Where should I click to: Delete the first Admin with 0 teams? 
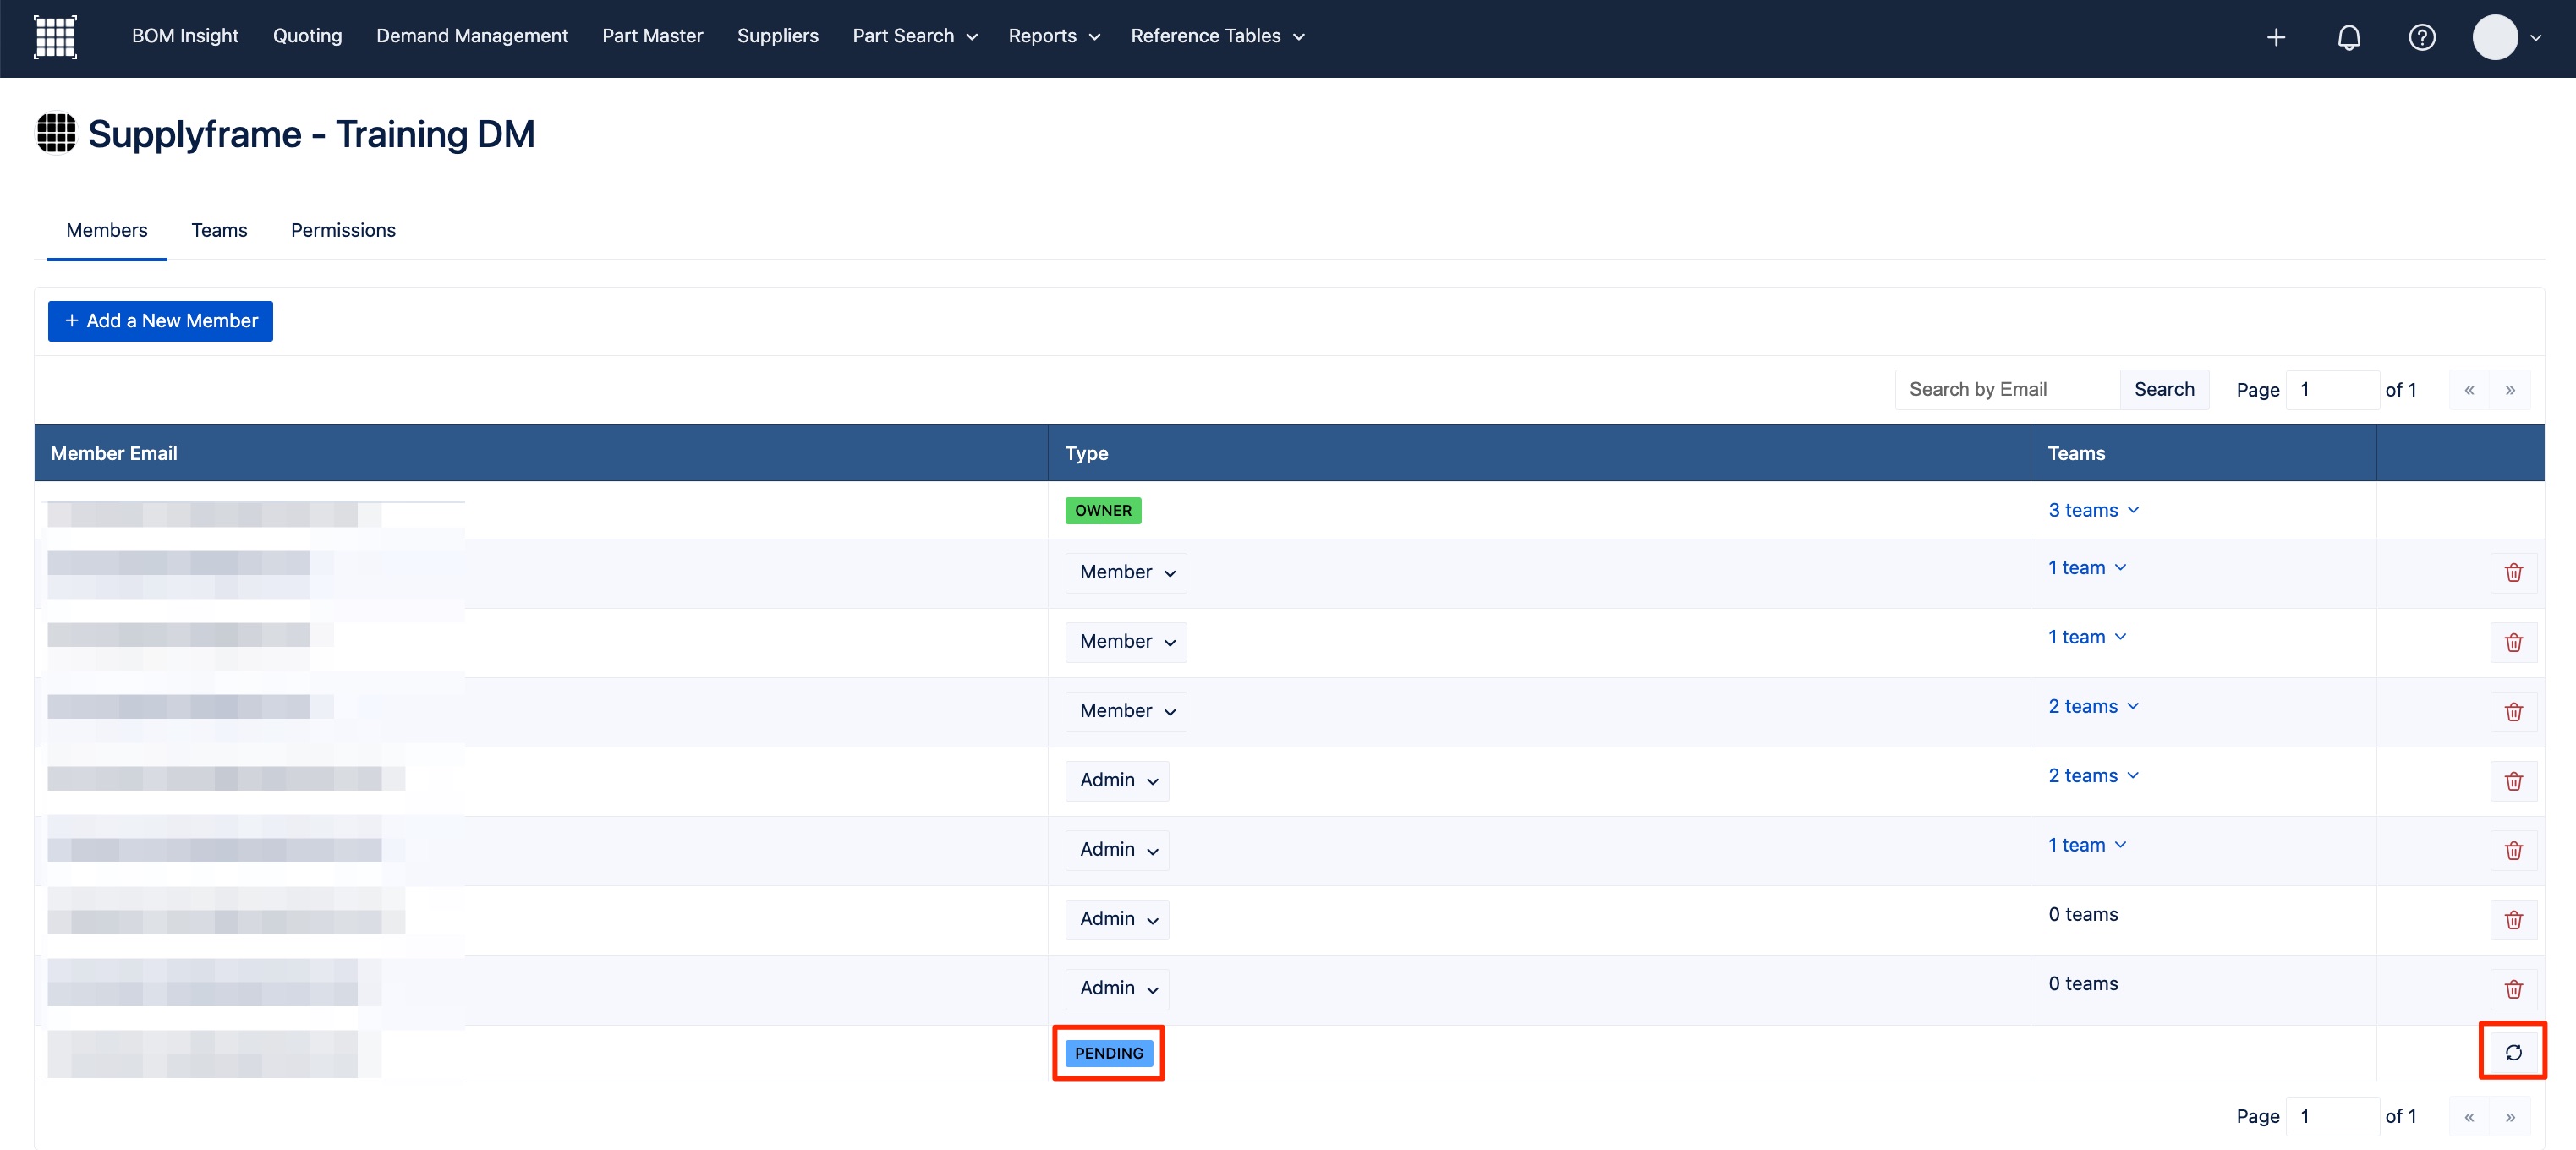[2513, 919]
